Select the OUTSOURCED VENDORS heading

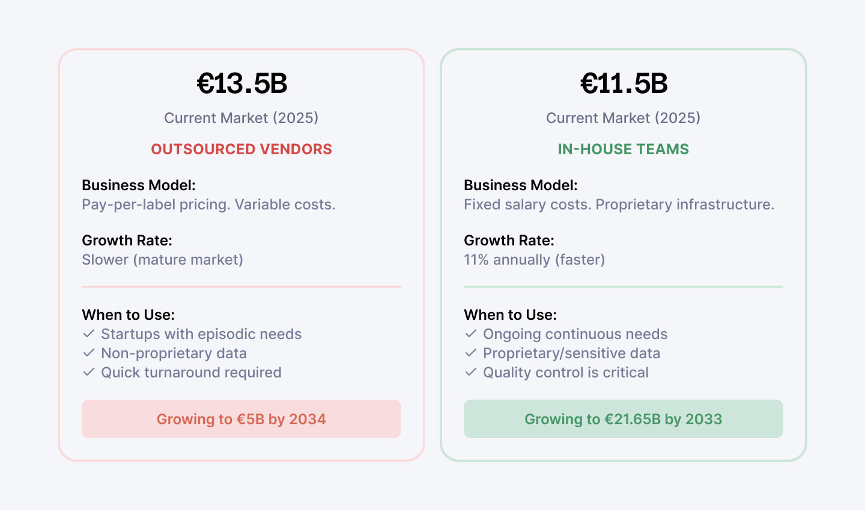pos(241,149)
